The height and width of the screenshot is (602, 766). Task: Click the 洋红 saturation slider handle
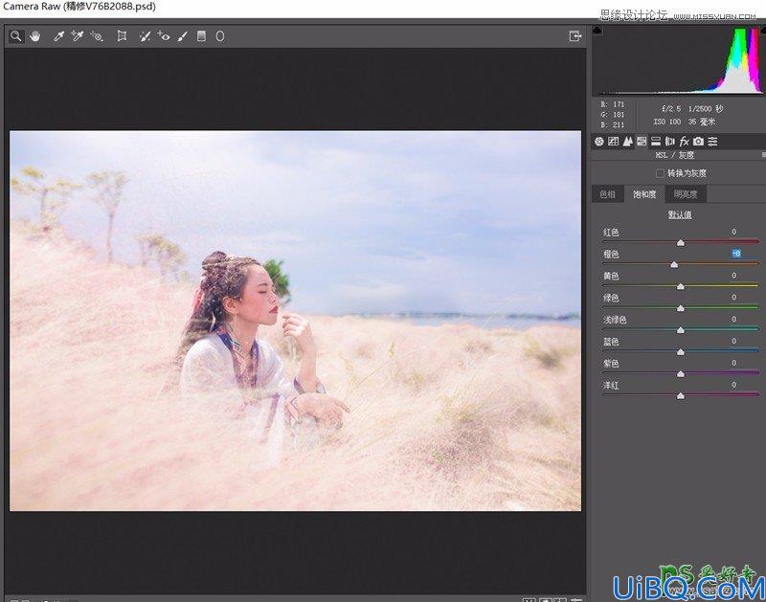pyautogui.click(x=681, y=396)
